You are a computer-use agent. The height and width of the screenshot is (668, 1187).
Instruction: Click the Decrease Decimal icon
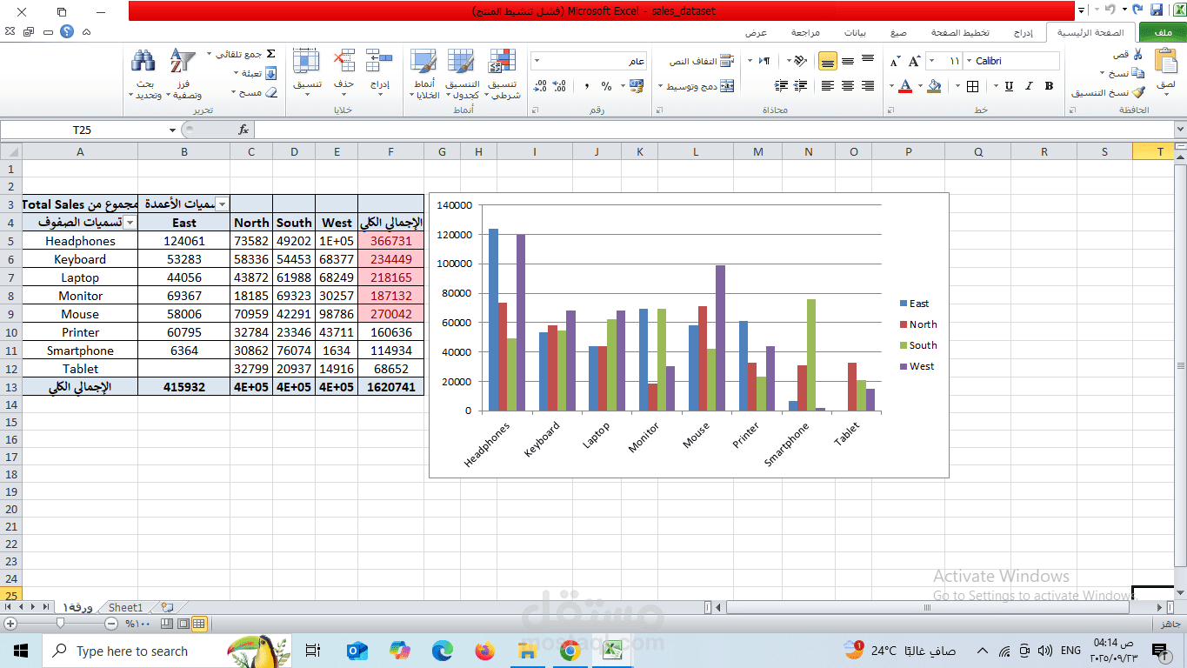point(540,86)
